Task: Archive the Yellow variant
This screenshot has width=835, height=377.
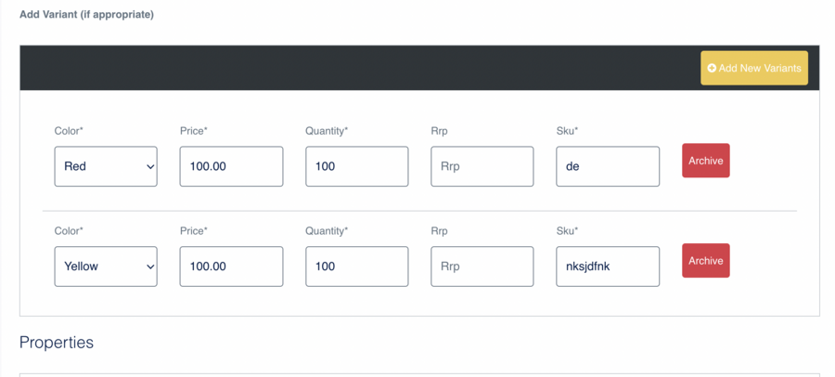Action: click(x=706, y=261)
